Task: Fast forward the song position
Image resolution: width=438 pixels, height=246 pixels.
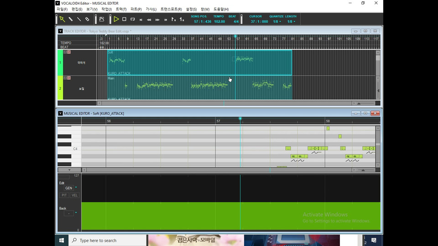Action: [157, 20]
